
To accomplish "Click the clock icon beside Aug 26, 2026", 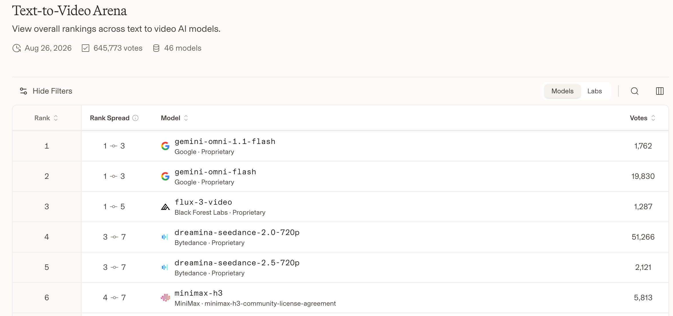I will click(17, 48).
